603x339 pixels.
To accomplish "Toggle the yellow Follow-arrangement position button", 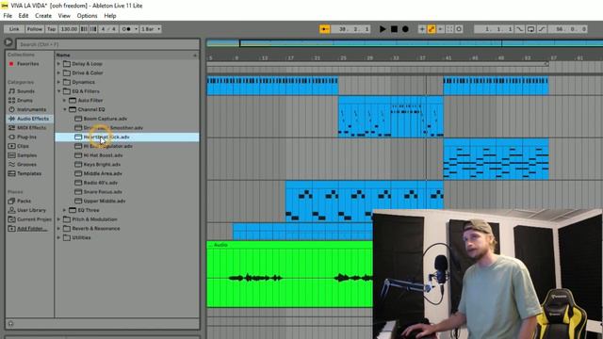I will point(324,29).
